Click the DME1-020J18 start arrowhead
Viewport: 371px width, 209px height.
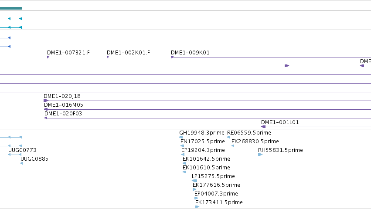coord(46,101)
